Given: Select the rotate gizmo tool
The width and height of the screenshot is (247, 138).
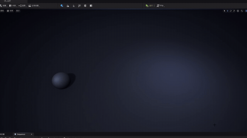Looking at the screenshot, I should tap(231, 11).
